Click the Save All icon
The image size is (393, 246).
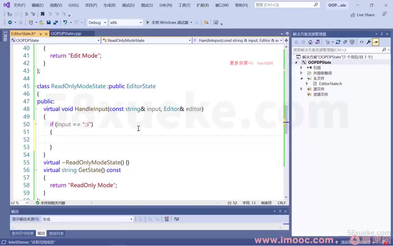click(56, 23)
